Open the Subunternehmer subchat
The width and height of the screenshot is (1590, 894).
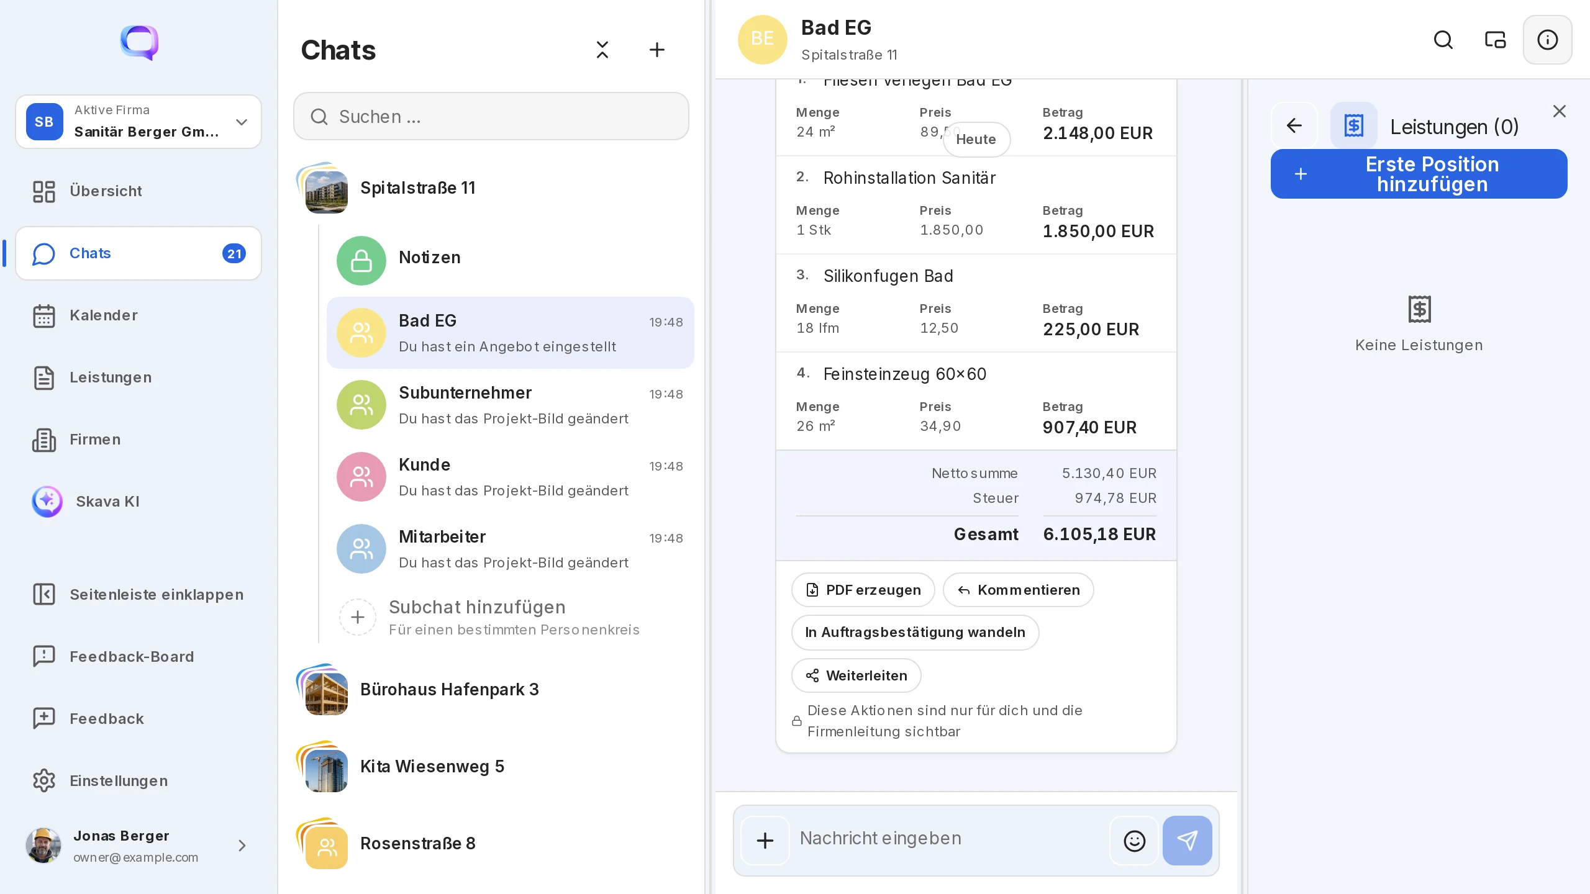click(x=510, y=404)
